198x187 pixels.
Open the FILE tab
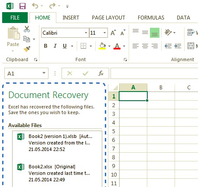[x=15, y=18]
